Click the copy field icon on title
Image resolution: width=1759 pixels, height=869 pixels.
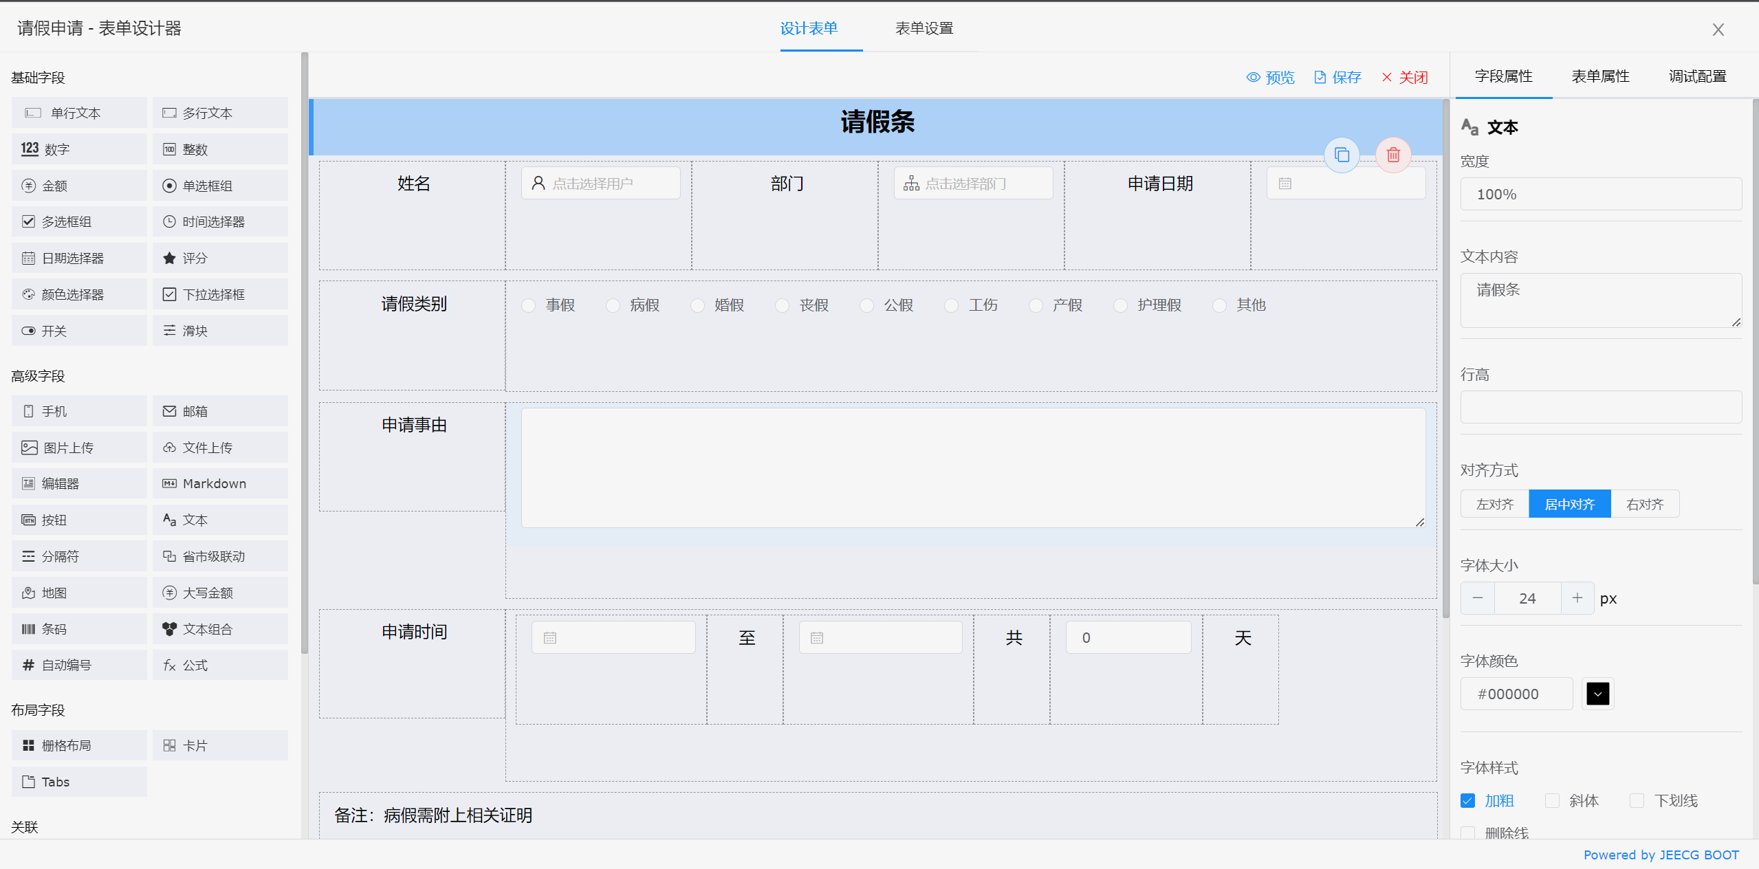pos(1342,155)
